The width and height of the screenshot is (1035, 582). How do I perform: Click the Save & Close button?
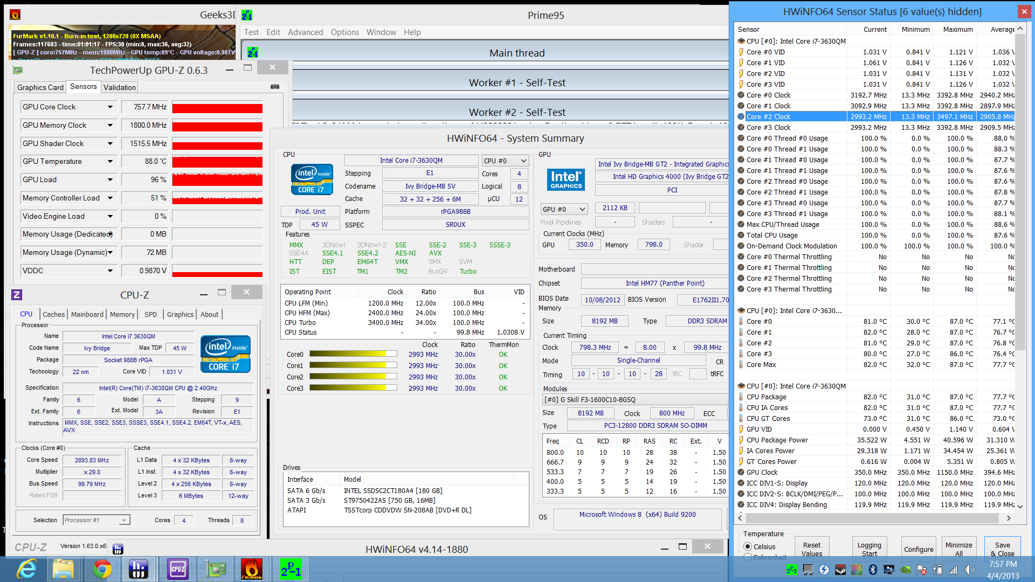point(1003,549)
